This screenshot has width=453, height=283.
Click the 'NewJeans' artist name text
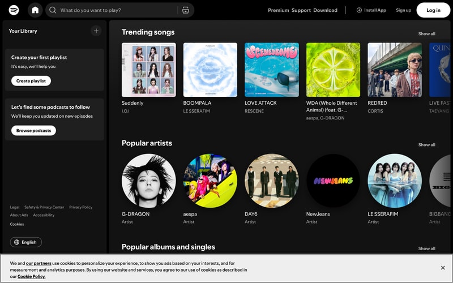(x=318, y=214)
